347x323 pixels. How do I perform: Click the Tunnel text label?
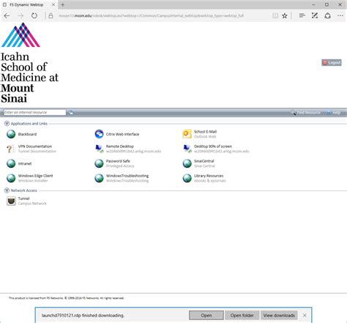(23, 198)
